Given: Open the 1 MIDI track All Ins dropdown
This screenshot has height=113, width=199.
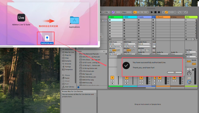Looking at the screenshot, I should tap(116, 44).
